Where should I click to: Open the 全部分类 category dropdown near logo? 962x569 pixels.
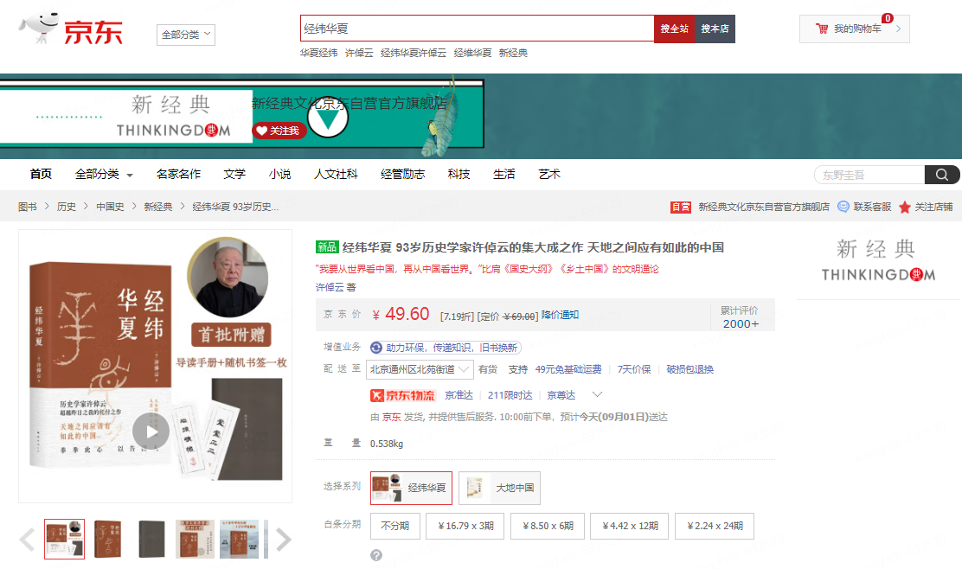pos(186,35)
